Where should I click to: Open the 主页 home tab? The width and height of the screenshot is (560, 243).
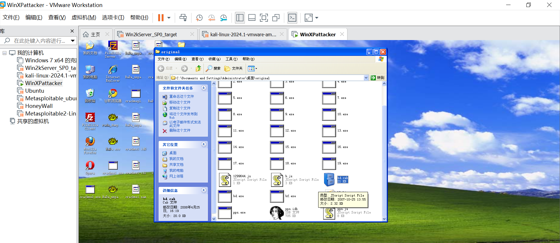pyautogui.click(x=95, y=35)
